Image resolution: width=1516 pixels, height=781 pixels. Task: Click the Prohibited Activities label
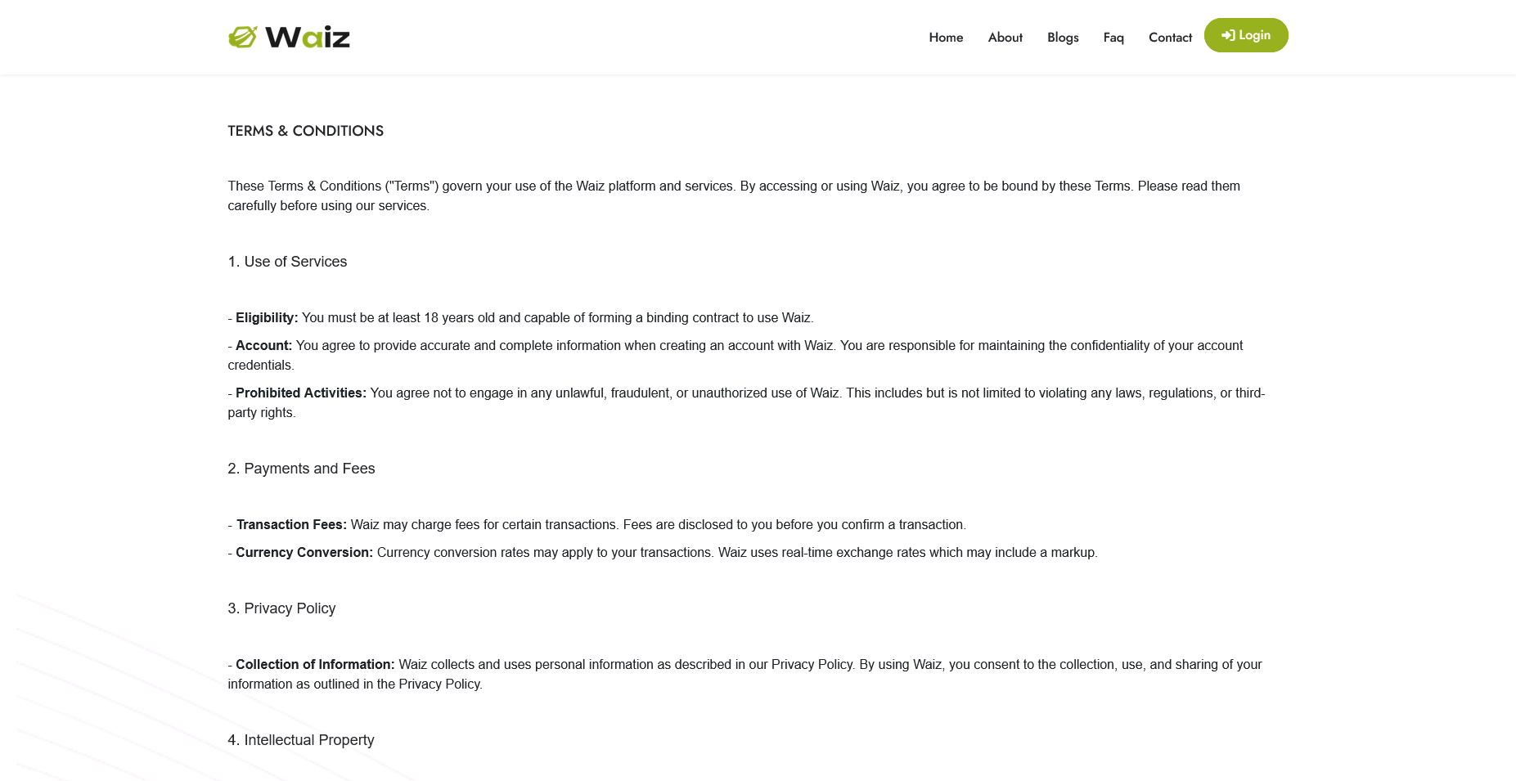click(x=301, y=393)
